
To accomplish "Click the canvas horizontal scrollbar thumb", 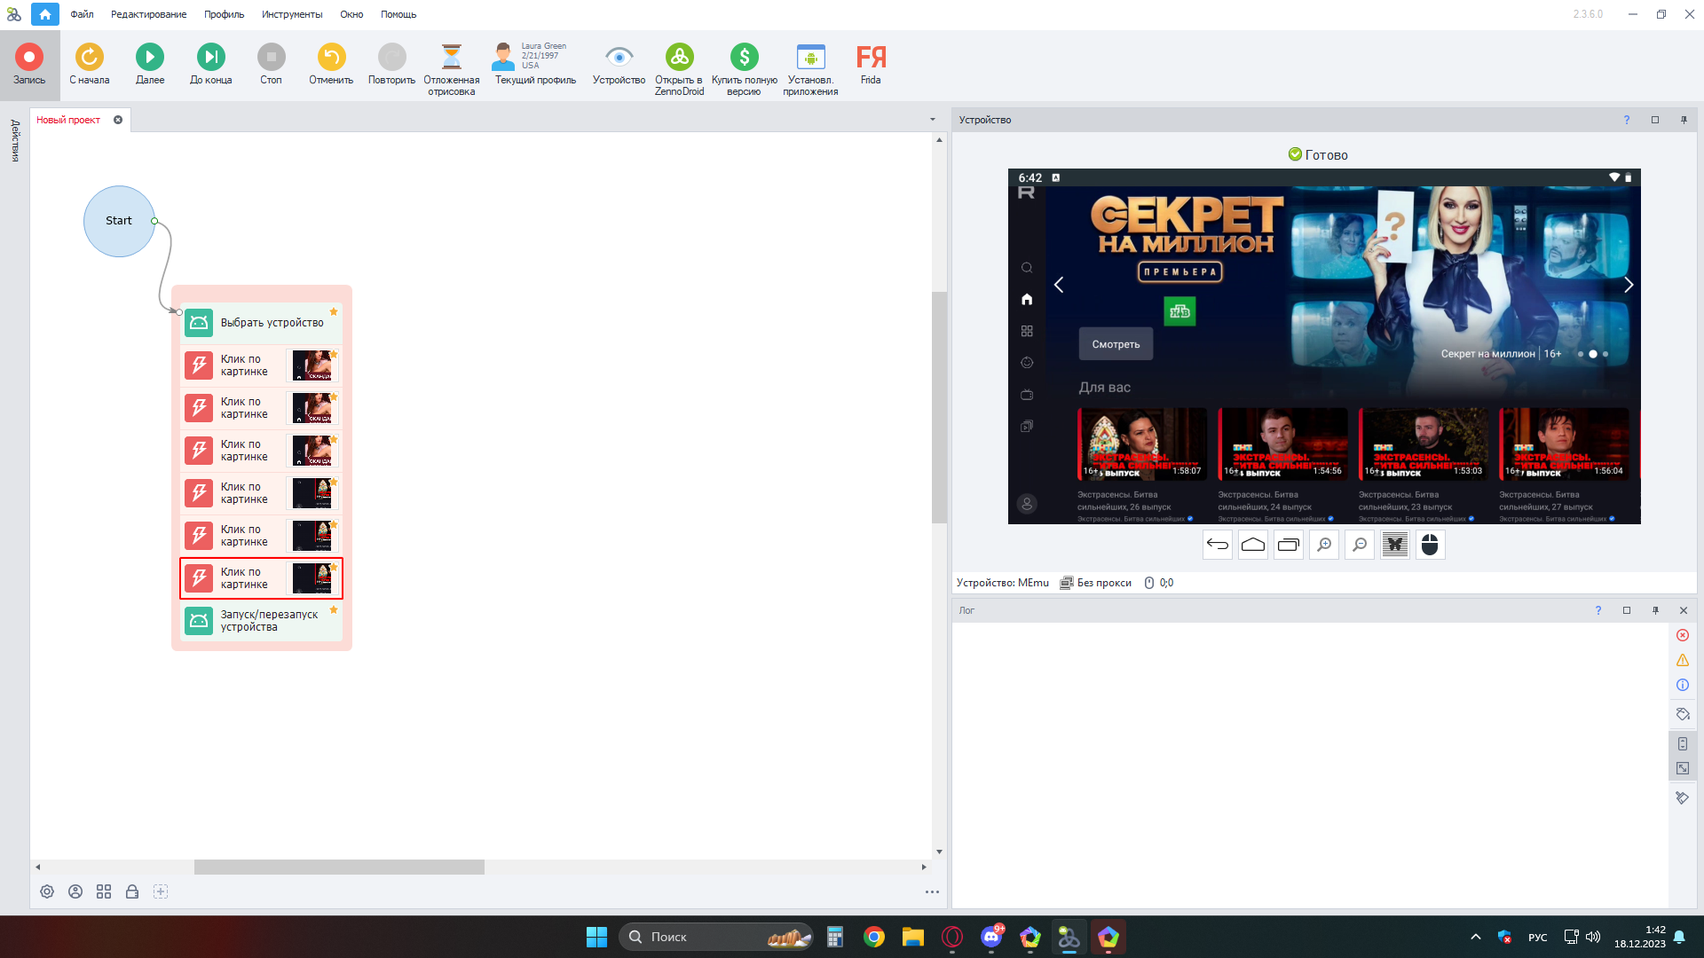I will [339, 867].
